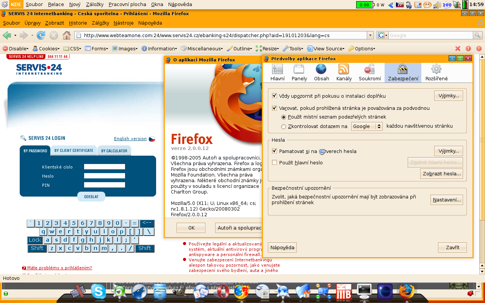This screenshot has width=485, height=303.
Task: Click Zobrazit hesla button
Action: tap(442, 174)
